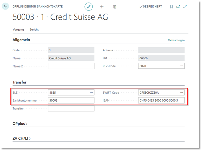Open page in new window icon
This screenshot has height=151, width=202.
pos(178,7)
